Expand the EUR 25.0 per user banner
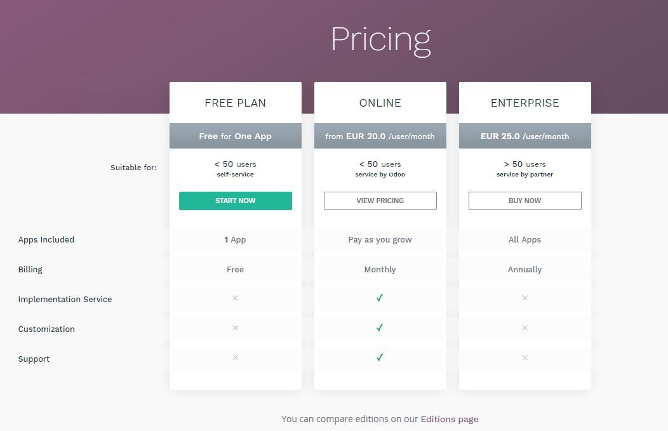This screenshot has width=668, height=431. coord(524,135)
